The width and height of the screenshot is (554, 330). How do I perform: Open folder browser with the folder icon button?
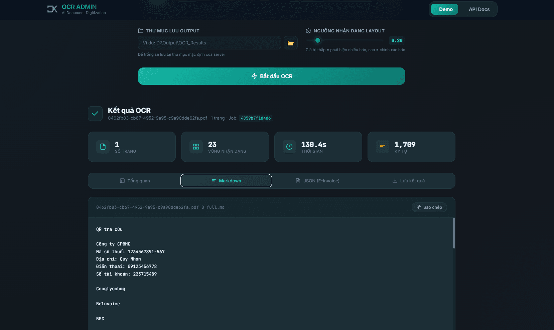coord(290,43)
